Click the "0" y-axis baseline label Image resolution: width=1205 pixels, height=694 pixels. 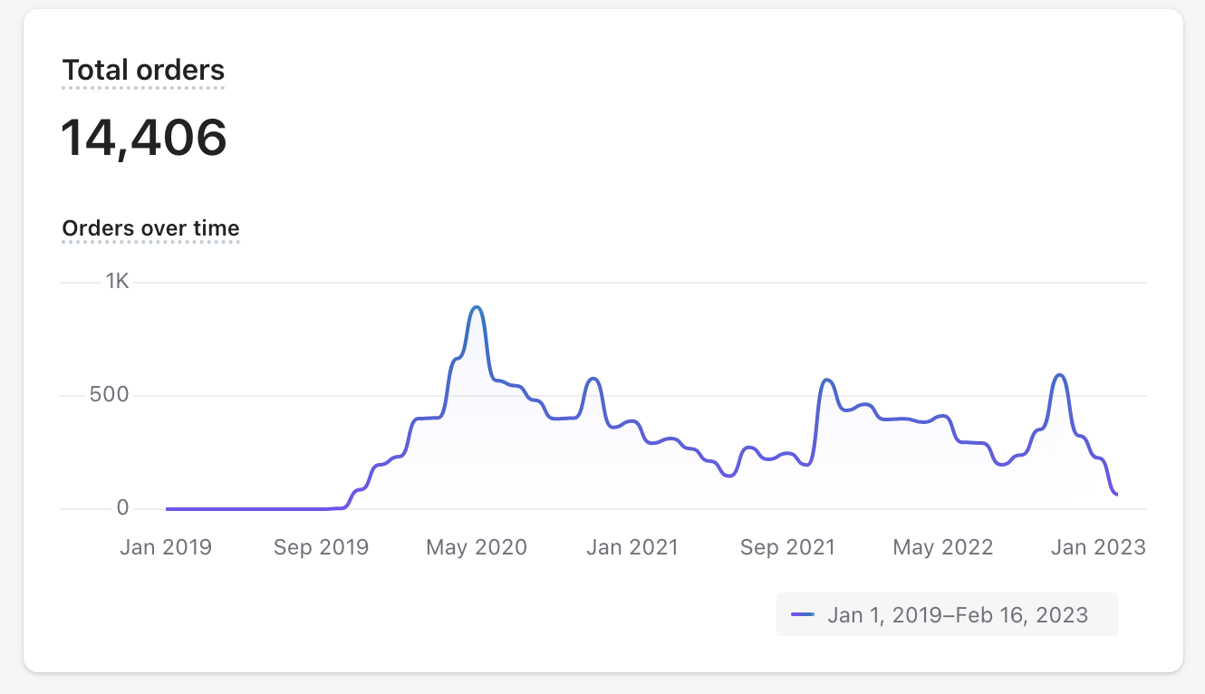122,508
